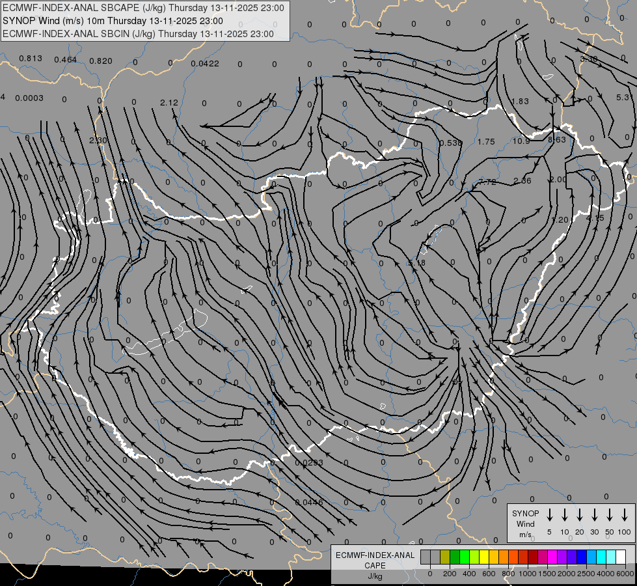This screenshot has height=586, width=637.
Task: Click the 1.20 value on the map
Action: (560, 220)
